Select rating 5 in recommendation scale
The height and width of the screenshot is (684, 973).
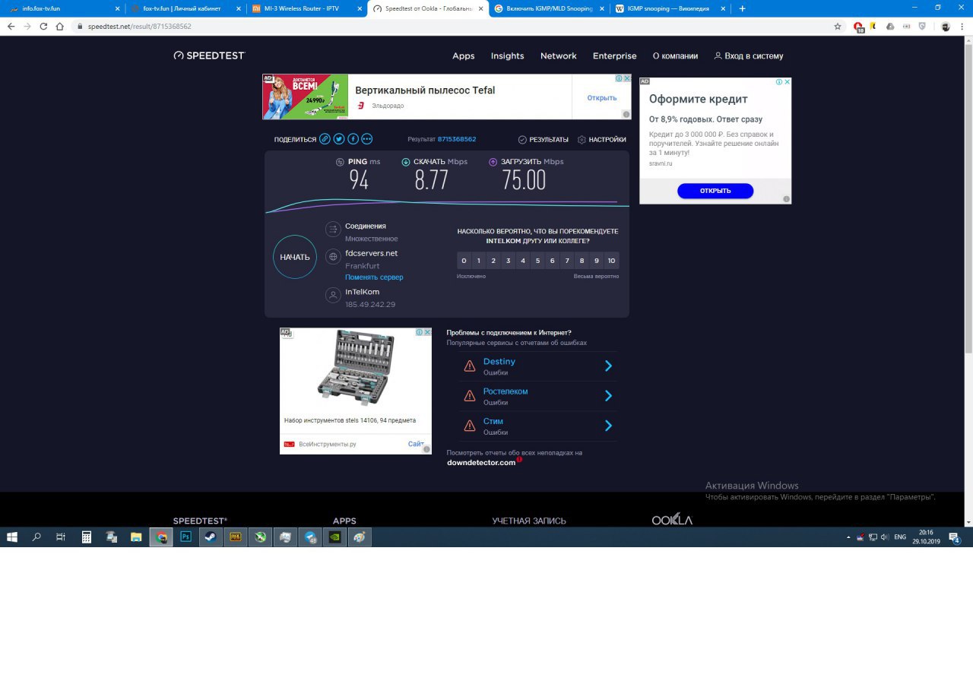537,261
